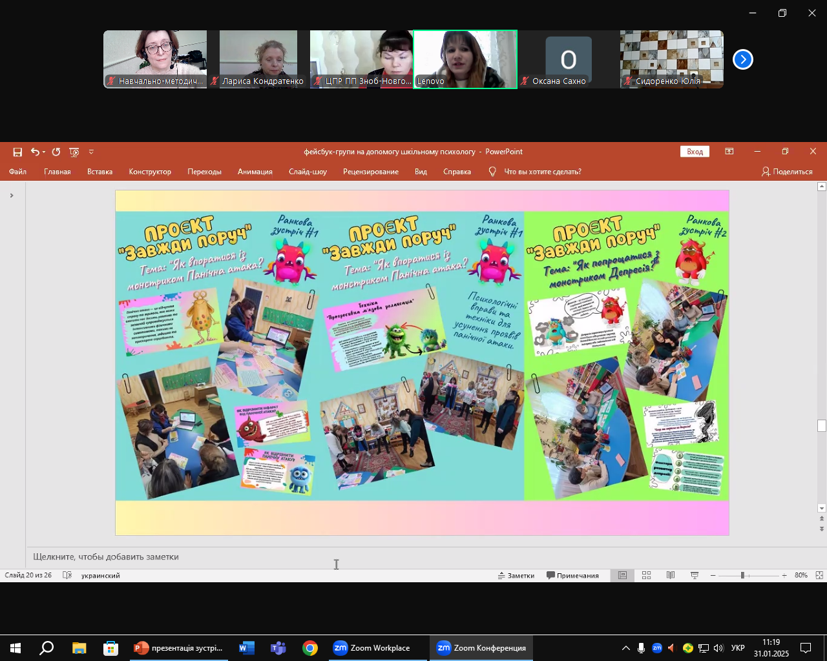Viewport: 827px width, 661px height.
Task: Go to the Анимация tab
Action: click(255, 172)
